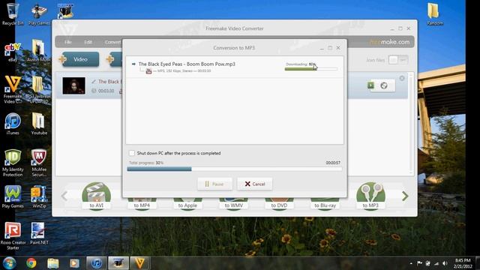The image size is (480, 270).
Task: Open the Convert menu
Action: point(112,42)
